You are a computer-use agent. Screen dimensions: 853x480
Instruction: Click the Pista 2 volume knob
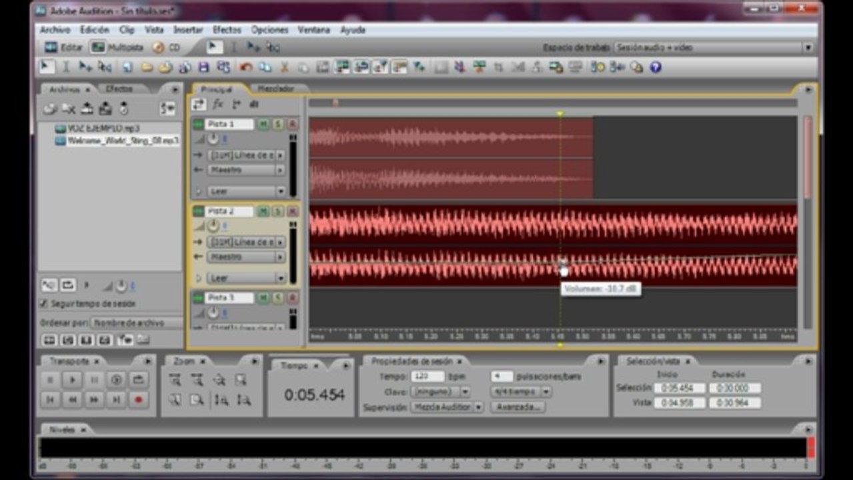pos(213,226)
